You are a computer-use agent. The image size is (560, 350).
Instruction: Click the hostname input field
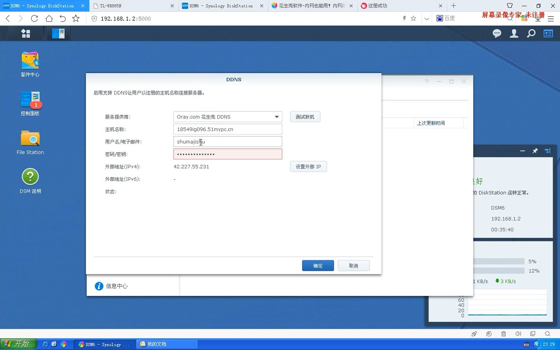(x=227, y=129)
